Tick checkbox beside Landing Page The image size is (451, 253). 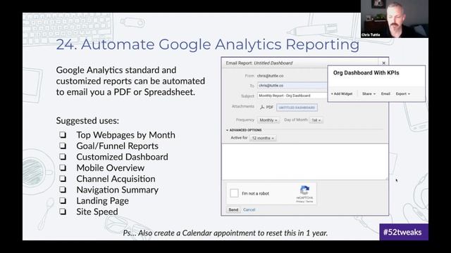click(63, 200)
